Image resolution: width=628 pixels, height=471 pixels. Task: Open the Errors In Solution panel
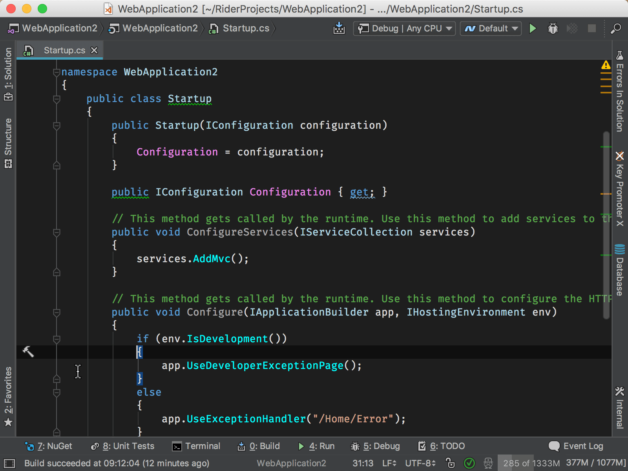619,94
